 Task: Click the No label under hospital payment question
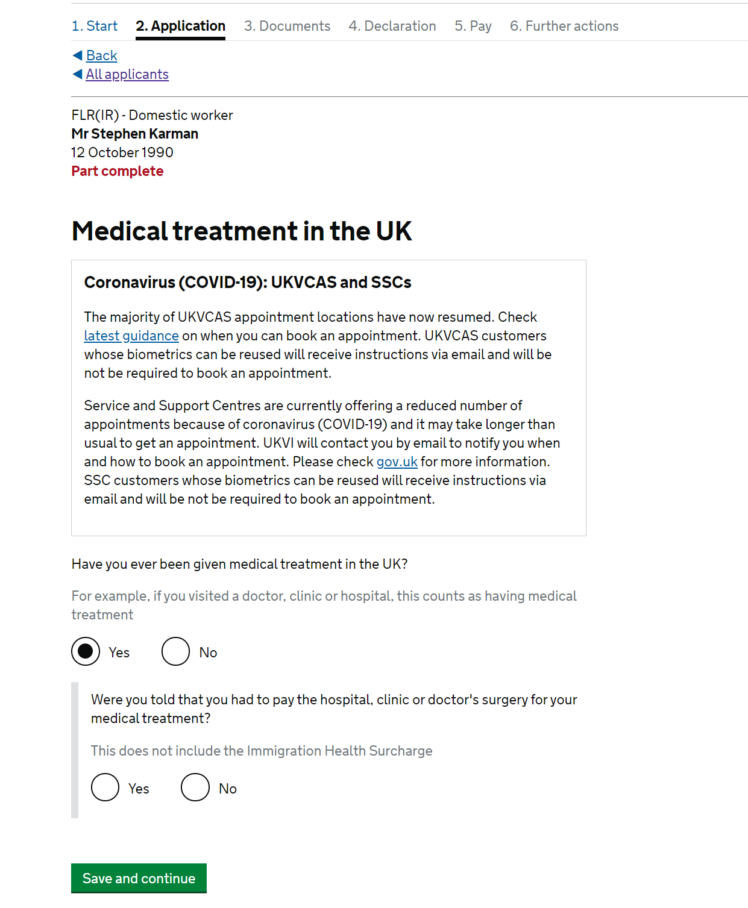pos(228,789)
